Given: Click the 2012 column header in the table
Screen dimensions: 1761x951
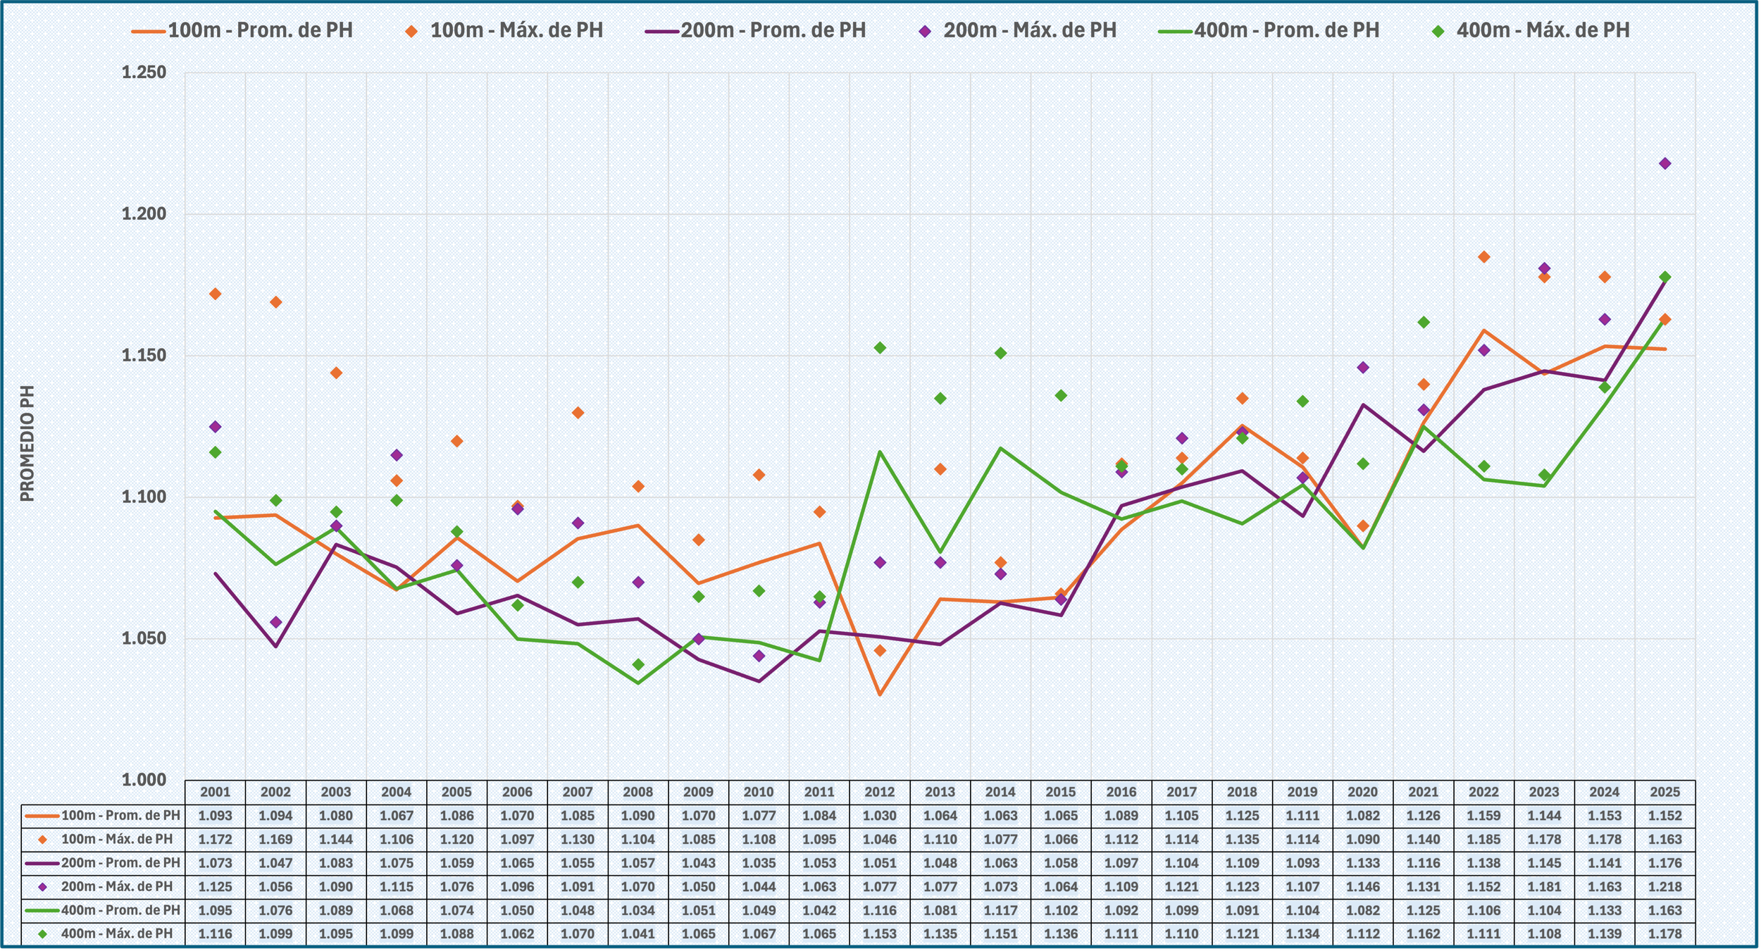Looking at the screenshot, I should [879, 792].
